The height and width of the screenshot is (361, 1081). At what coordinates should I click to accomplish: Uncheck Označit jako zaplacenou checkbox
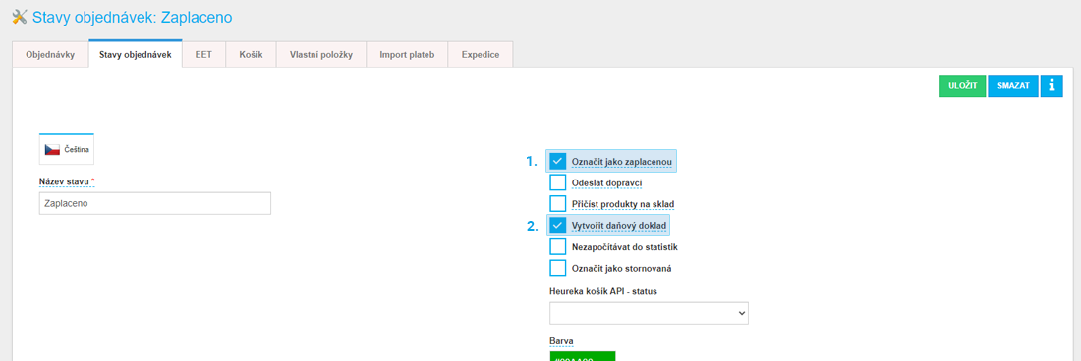click(x=558, y=162)
